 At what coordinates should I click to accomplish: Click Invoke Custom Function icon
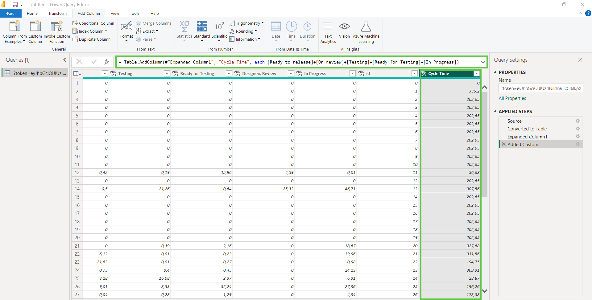point(57,27)
